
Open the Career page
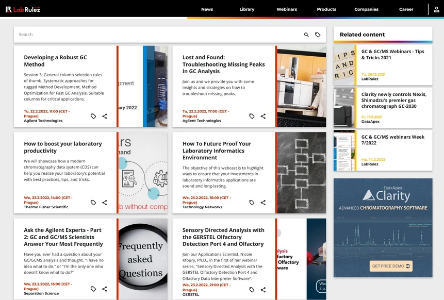pos(406,9)
